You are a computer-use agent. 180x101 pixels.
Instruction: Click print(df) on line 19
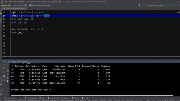coord(17,33)
